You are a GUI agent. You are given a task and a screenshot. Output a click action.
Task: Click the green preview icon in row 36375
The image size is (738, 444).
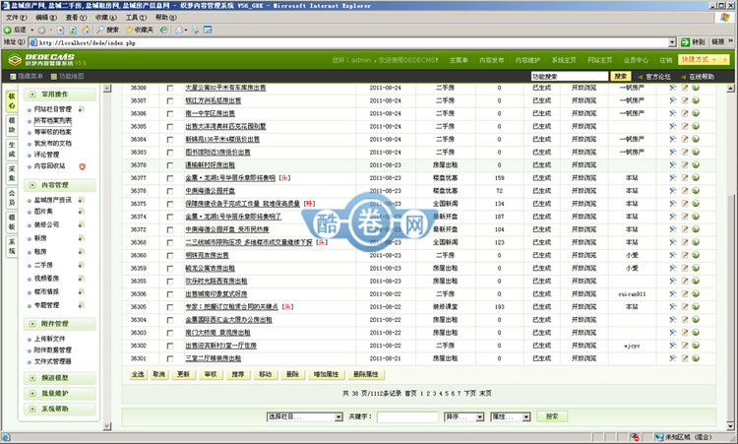tap(696, 204)
